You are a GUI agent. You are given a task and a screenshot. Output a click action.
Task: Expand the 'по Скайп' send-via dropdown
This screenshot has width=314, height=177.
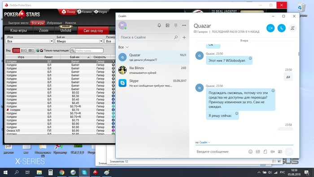(x=203, y=142)
